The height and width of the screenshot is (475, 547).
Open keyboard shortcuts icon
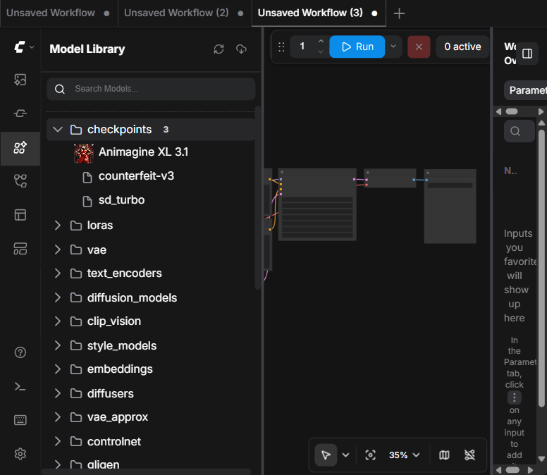[x=20, y=420]
